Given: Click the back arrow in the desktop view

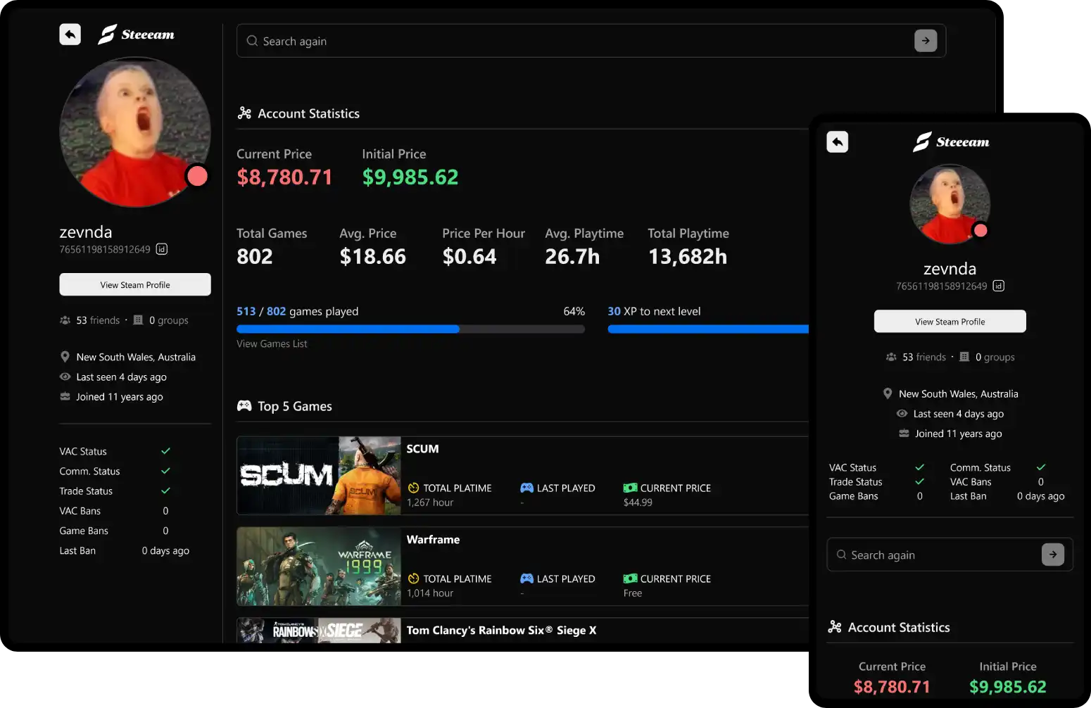Looking at the screenshot, I should [70, 34].
